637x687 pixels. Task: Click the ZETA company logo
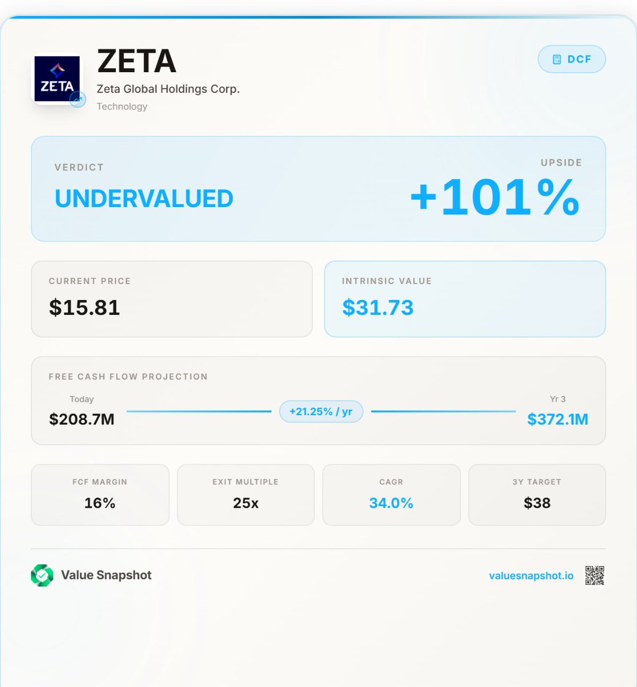click(57, 79)
